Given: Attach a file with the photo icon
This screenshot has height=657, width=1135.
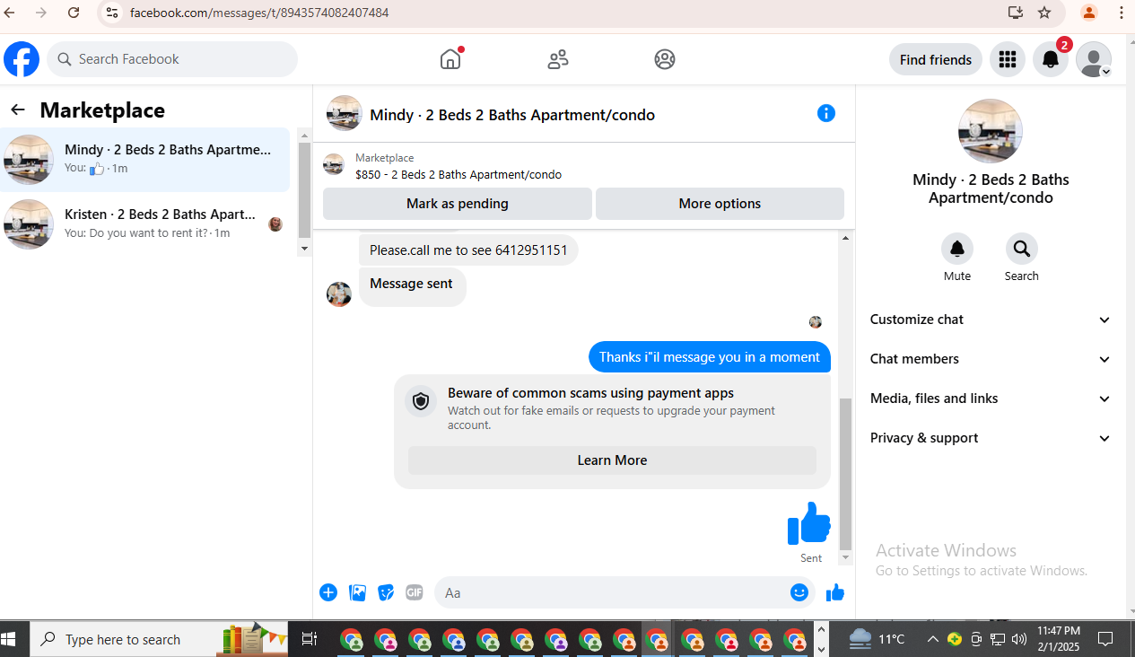Looking at the screenshot, I should (x=357, y=592).
